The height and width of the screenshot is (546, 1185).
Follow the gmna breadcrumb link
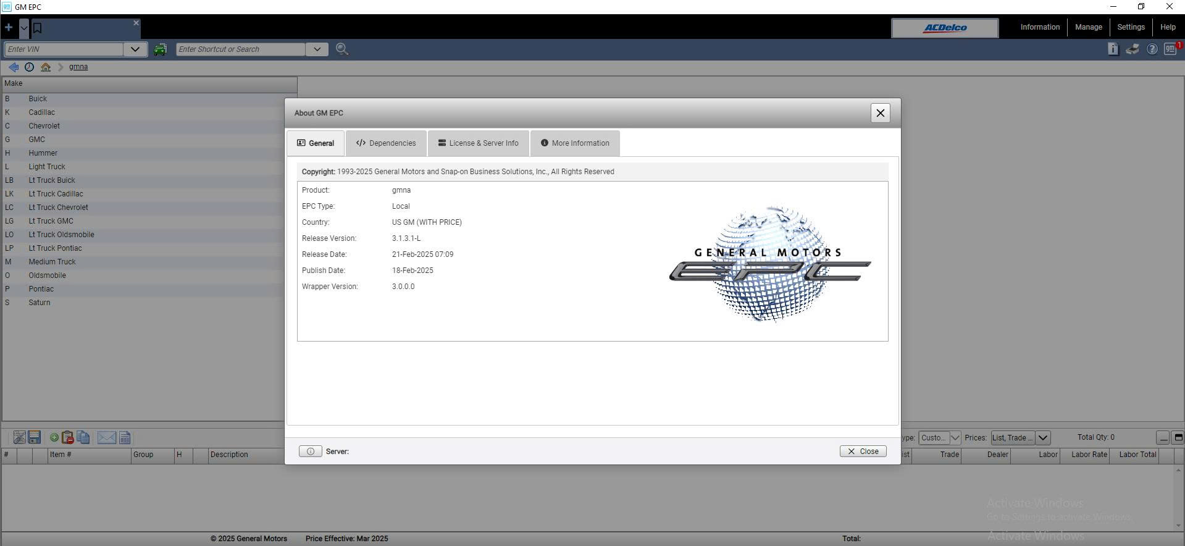(78, 67)
